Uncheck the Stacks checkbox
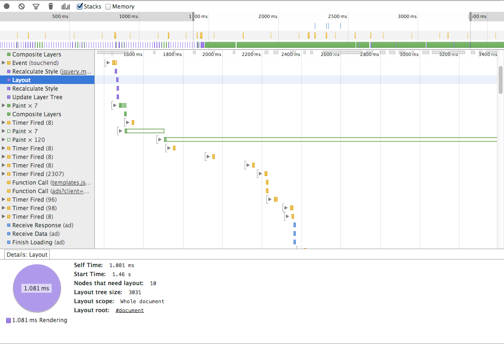 (80, 7)
